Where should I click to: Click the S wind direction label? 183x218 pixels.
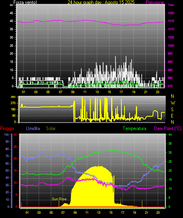tap(172, 110)
